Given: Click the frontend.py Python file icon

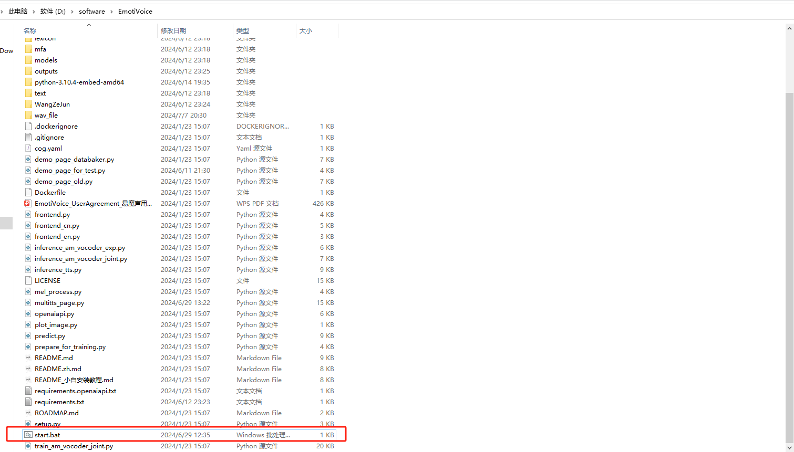Looking at the screenshot, I should click(x=28, y=215).
